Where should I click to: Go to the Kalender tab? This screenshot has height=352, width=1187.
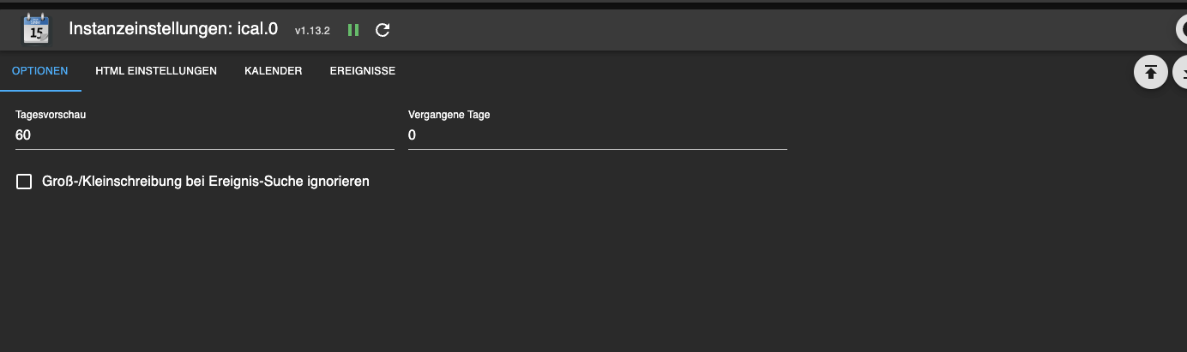tap(273, 71)
